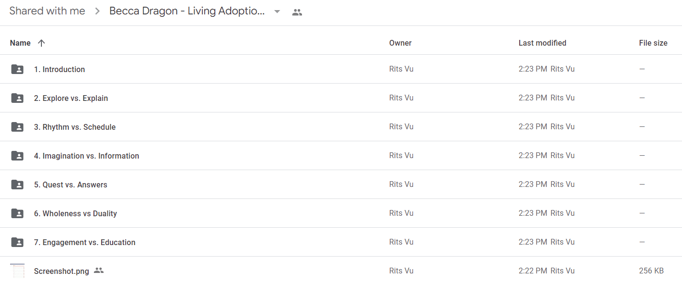682x284 pixels.
Task: Click the shared people icon in the breadcrumb
Action: tap(297, 12)
